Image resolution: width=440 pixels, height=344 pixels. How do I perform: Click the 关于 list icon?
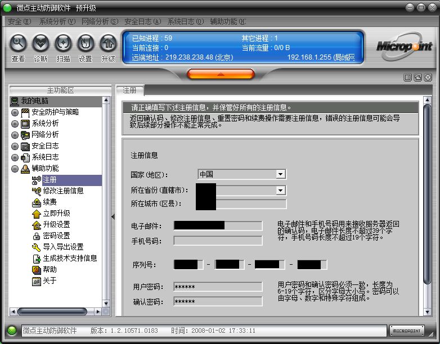pos(37,281)
